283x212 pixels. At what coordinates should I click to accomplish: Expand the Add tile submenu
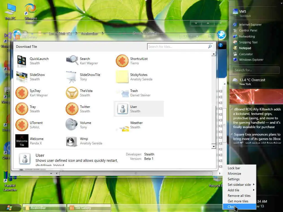(239, 190)
